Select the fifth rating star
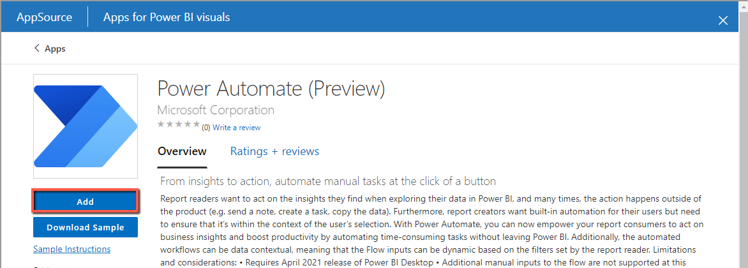 pyautogui.click(x=196, y=124)
